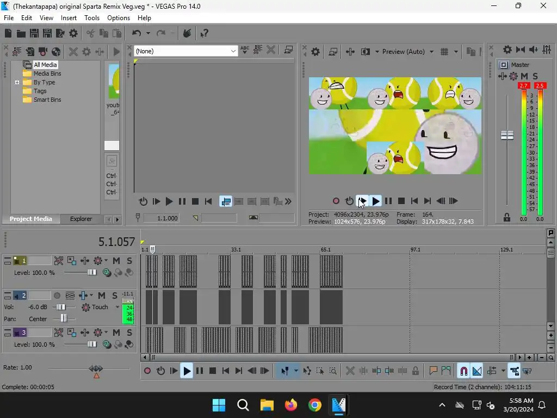
Task: Switch to the Project Media tab
Action: click(x=31, y=219)
